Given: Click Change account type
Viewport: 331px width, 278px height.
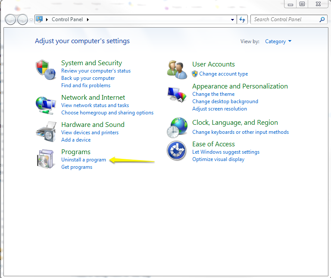Looking at the screenshot, I should (x=223, y=74).
